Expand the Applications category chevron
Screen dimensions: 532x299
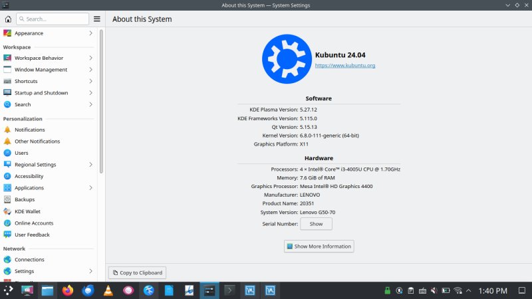pos(90,188)
